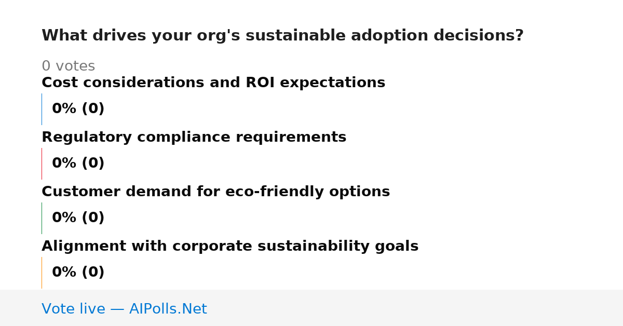623x326 pixels.
Task: Click the poll question heading
Action: 282,36
